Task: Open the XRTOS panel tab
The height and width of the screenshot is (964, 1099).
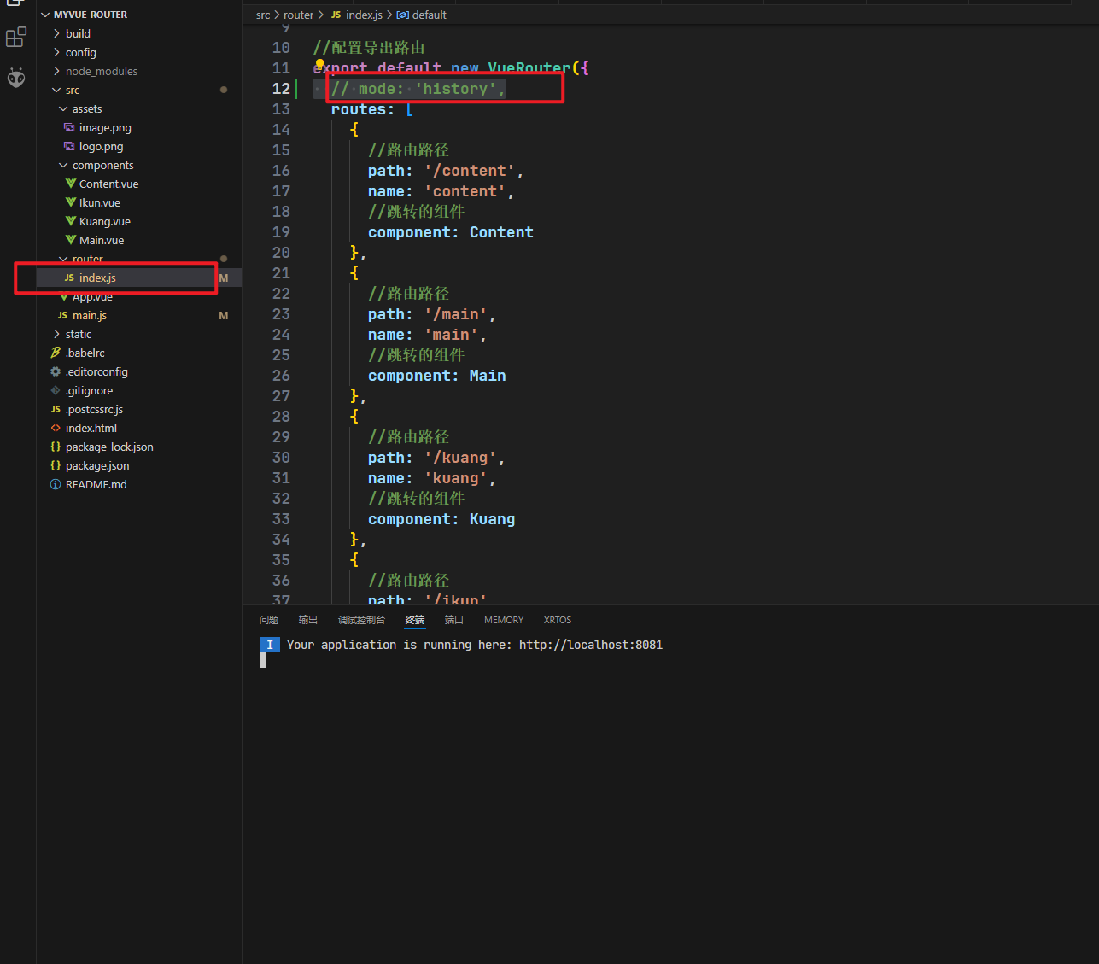Action: [558, 620]
